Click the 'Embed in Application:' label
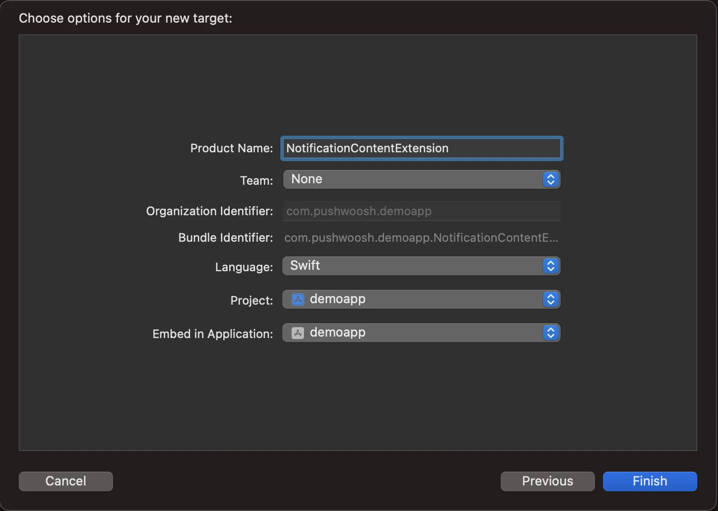This screenshot has width=718, height=511. (x=212, y=334)
